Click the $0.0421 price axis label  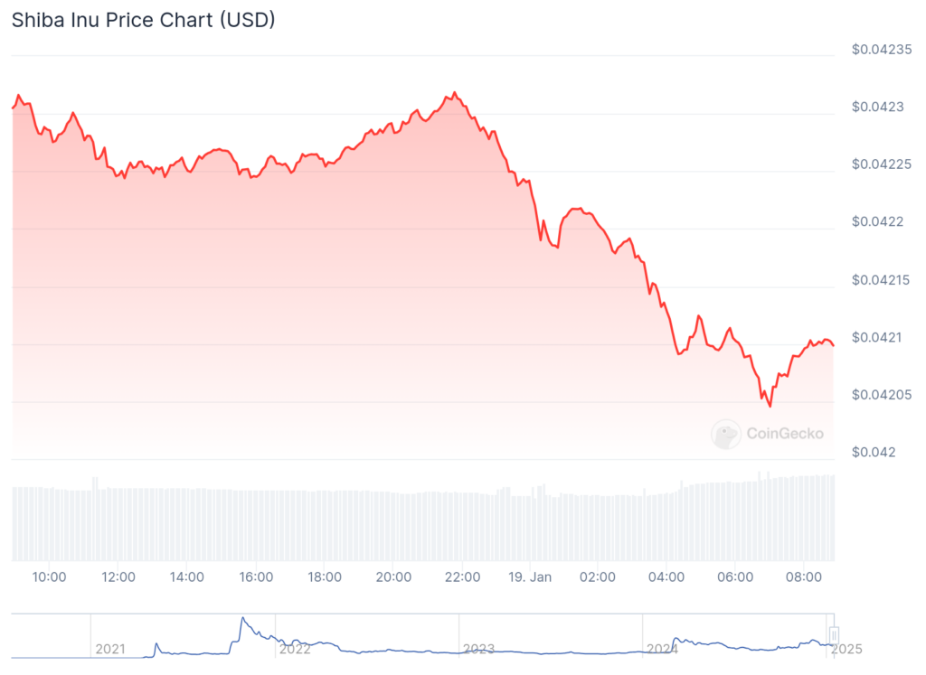878,337
